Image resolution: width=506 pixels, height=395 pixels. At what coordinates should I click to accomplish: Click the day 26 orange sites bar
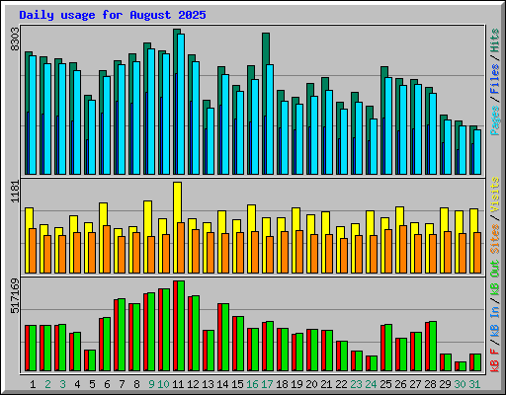(403, 249)
